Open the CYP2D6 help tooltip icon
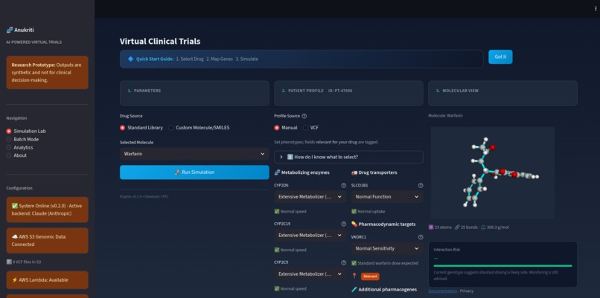 point(344,185)
